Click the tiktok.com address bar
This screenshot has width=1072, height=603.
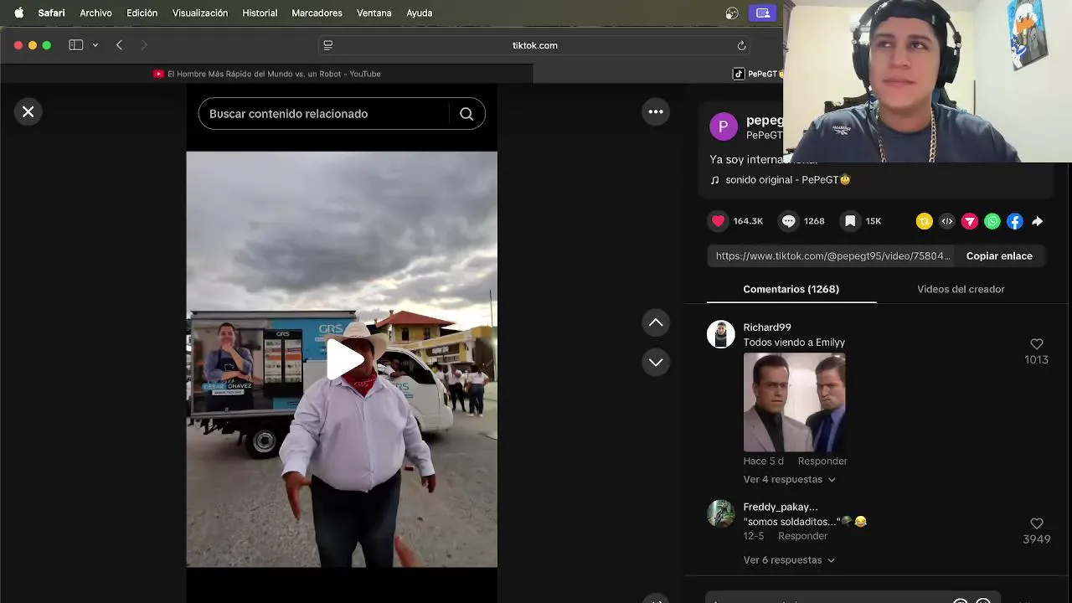(534, 45)
